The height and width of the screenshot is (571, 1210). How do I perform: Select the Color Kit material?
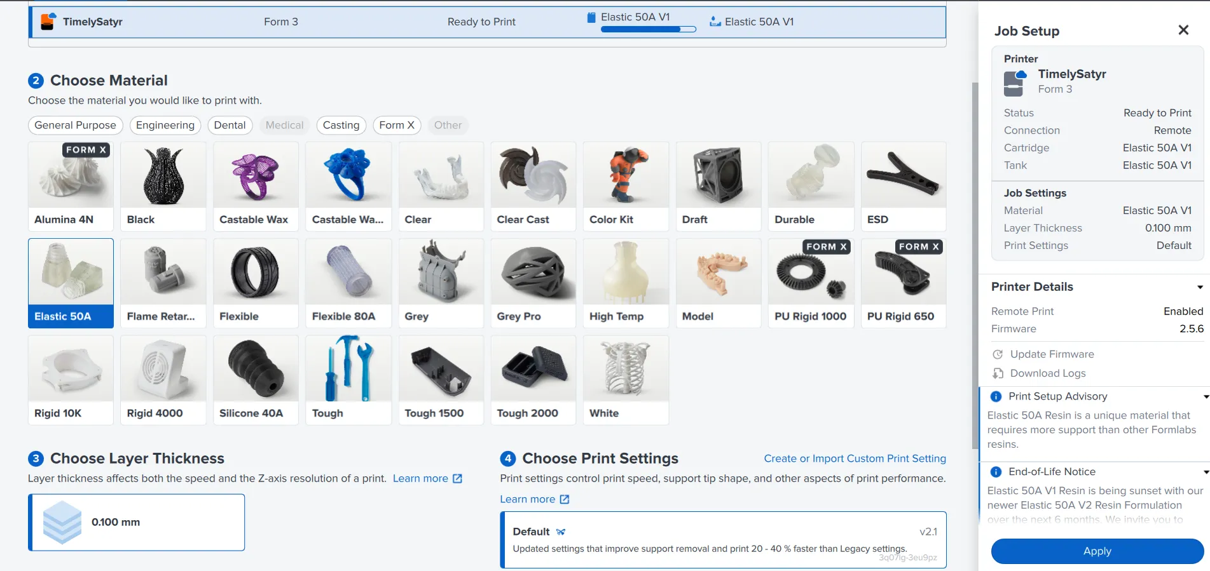click(626, 186)
